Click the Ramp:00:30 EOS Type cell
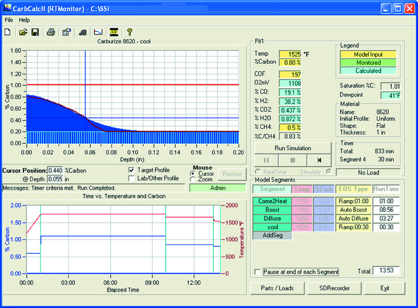The width and height of the screenshot is (418, 308). pyautogui.click(x=353, y=227)
